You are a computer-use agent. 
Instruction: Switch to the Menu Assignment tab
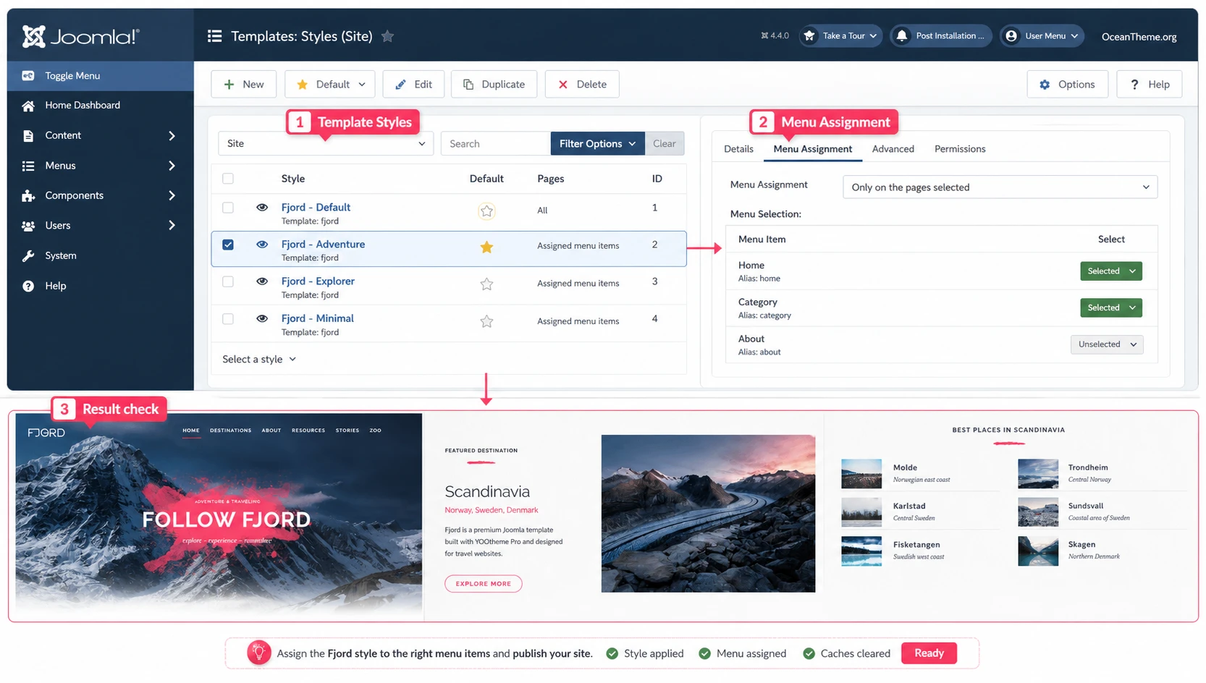point(812,149)
